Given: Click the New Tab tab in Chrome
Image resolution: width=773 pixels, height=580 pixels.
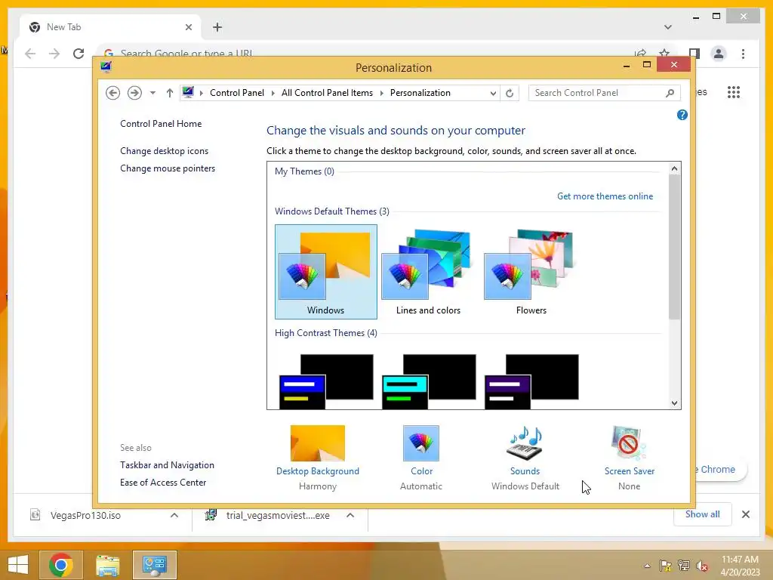Looking at the screenshot, I should point(110,27).
